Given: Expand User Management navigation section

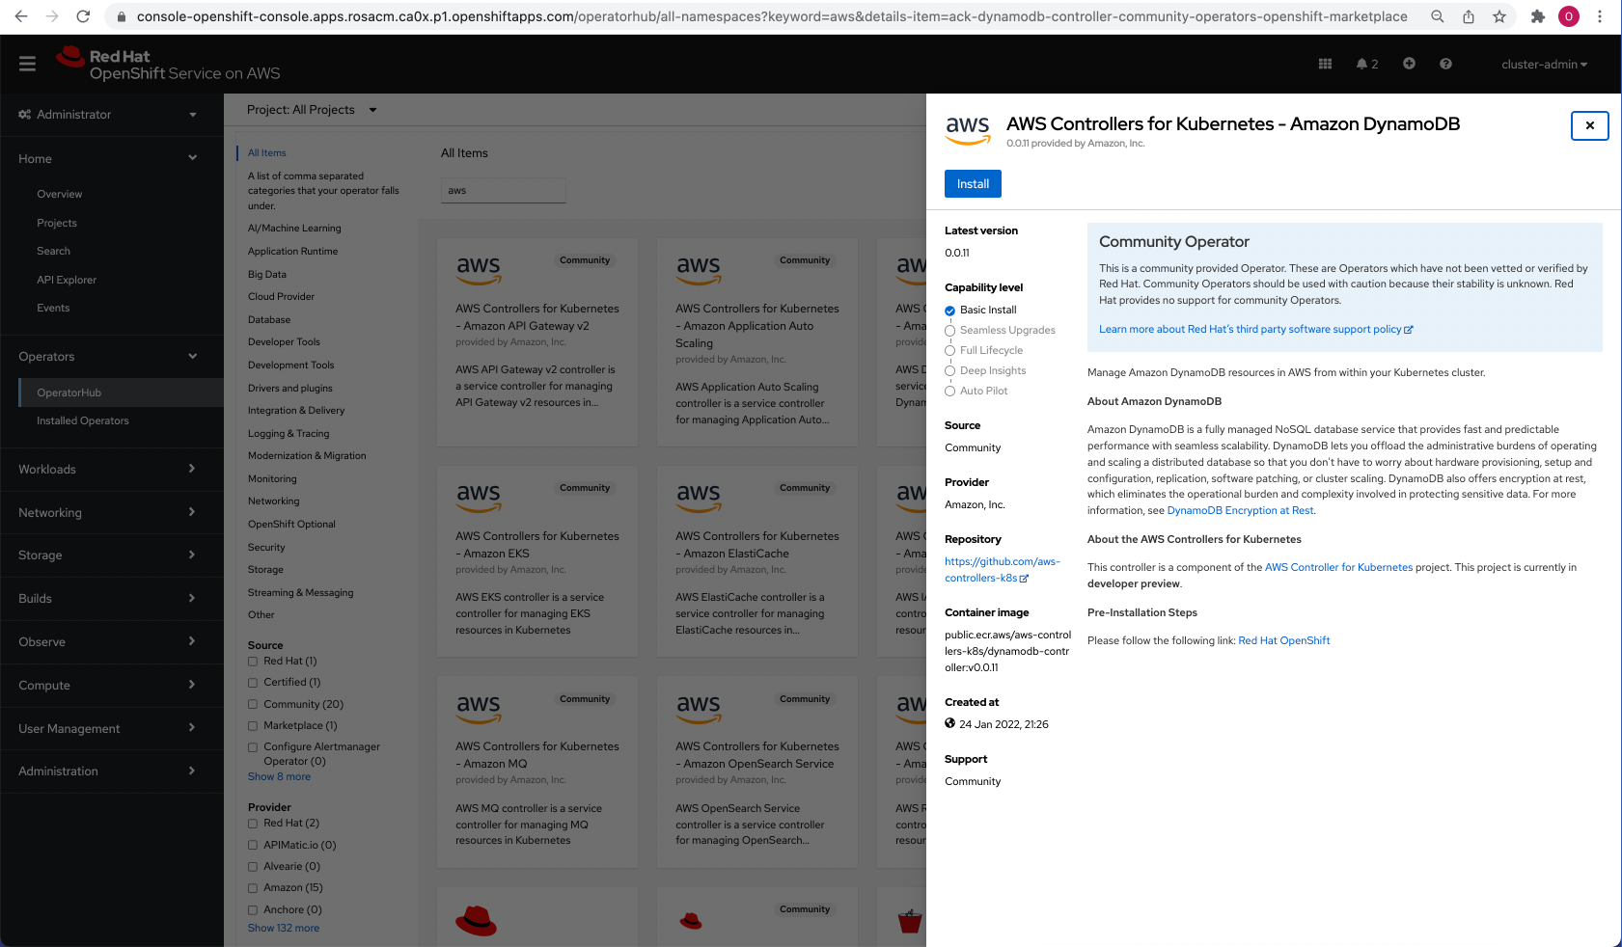Looking at the screenshot, I should (111, 729).
